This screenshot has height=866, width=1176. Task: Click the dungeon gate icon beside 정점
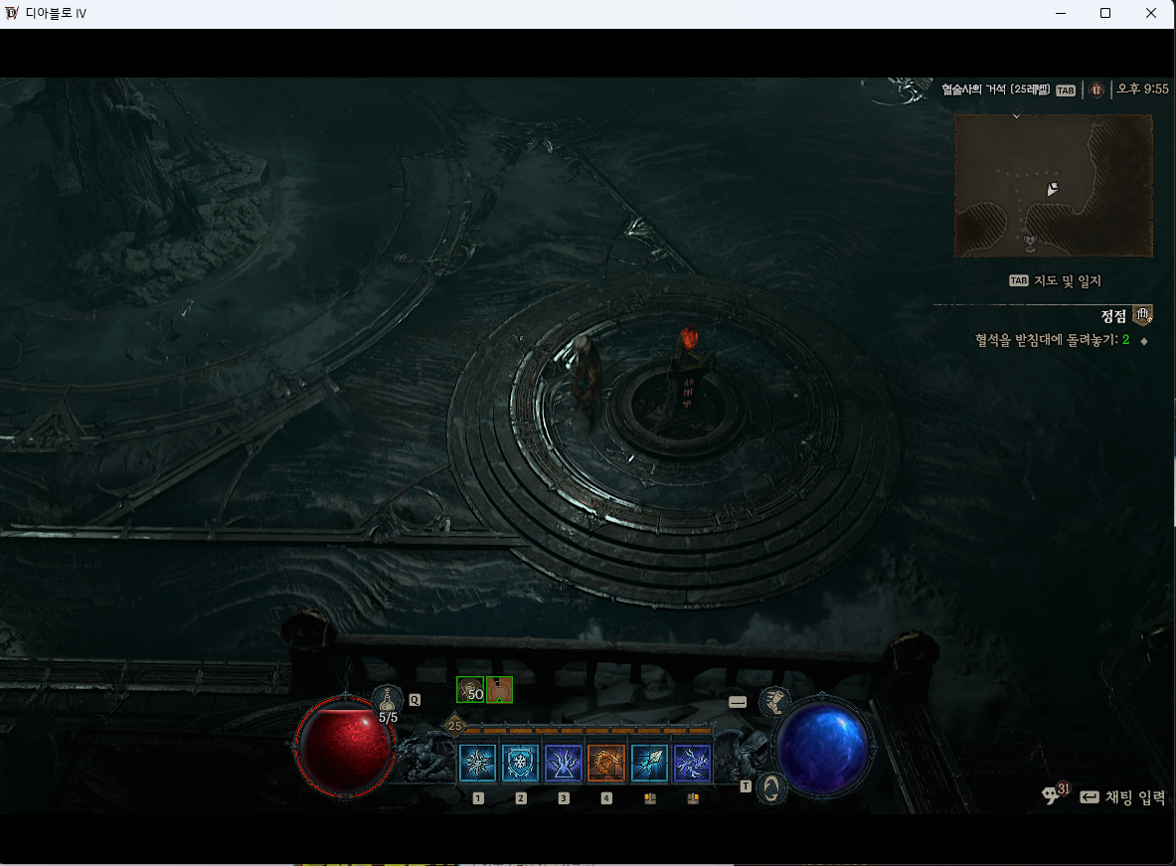(1143, 315)
